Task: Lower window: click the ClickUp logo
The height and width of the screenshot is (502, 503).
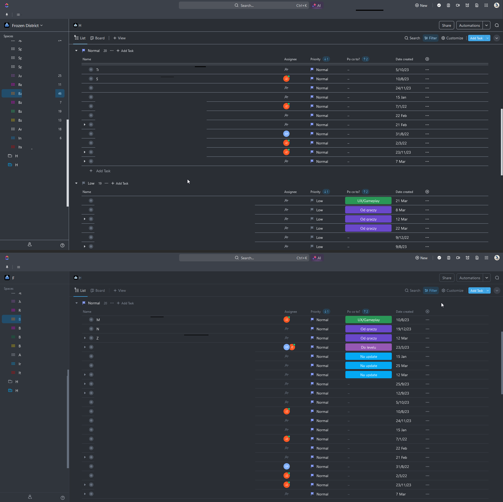Action: tap(7, 258)
